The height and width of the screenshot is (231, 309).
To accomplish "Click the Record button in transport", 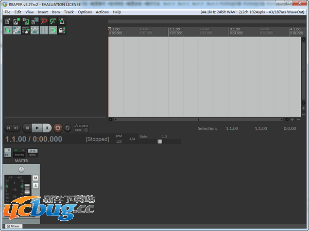I will point(58,128).
